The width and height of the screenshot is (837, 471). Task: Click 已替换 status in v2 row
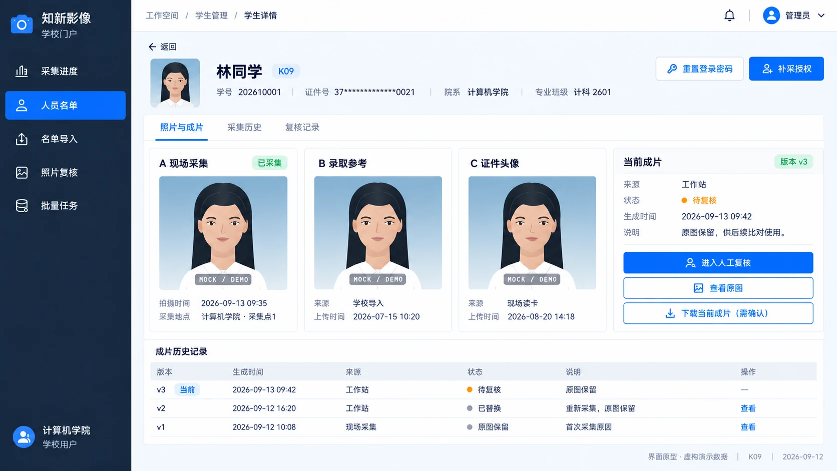[x=484, y=408]
